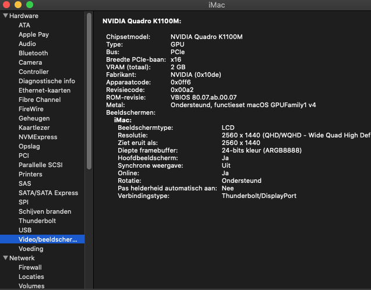Select Camera in the sidebar
The height and width of the screenshot is (290, 371).
pos(30,62)
